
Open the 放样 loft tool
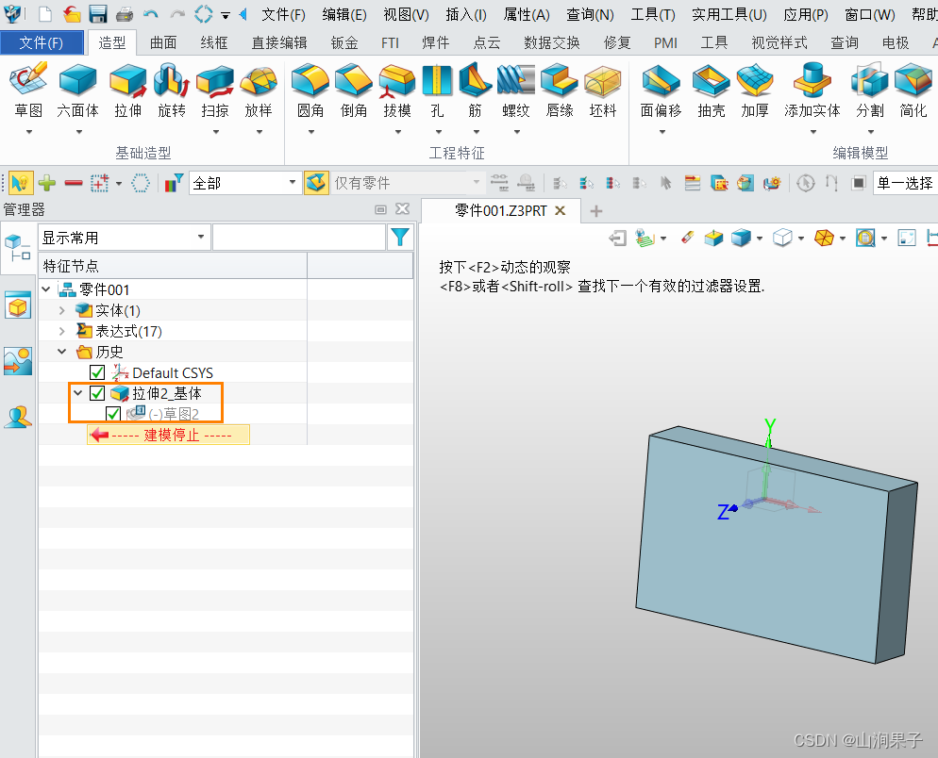tap(259, 90)
